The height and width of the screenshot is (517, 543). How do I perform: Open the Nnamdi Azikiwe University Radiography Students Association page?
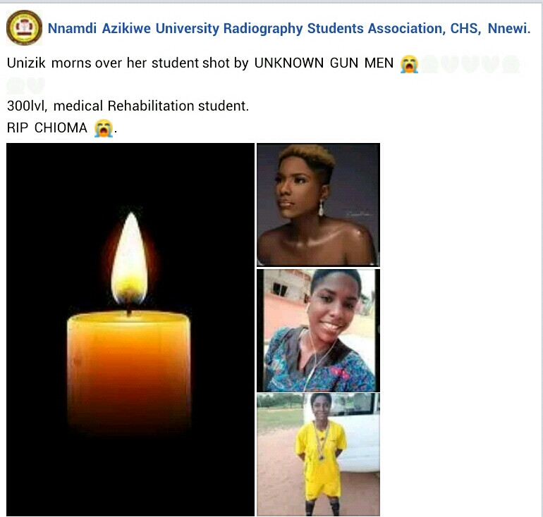289,28
